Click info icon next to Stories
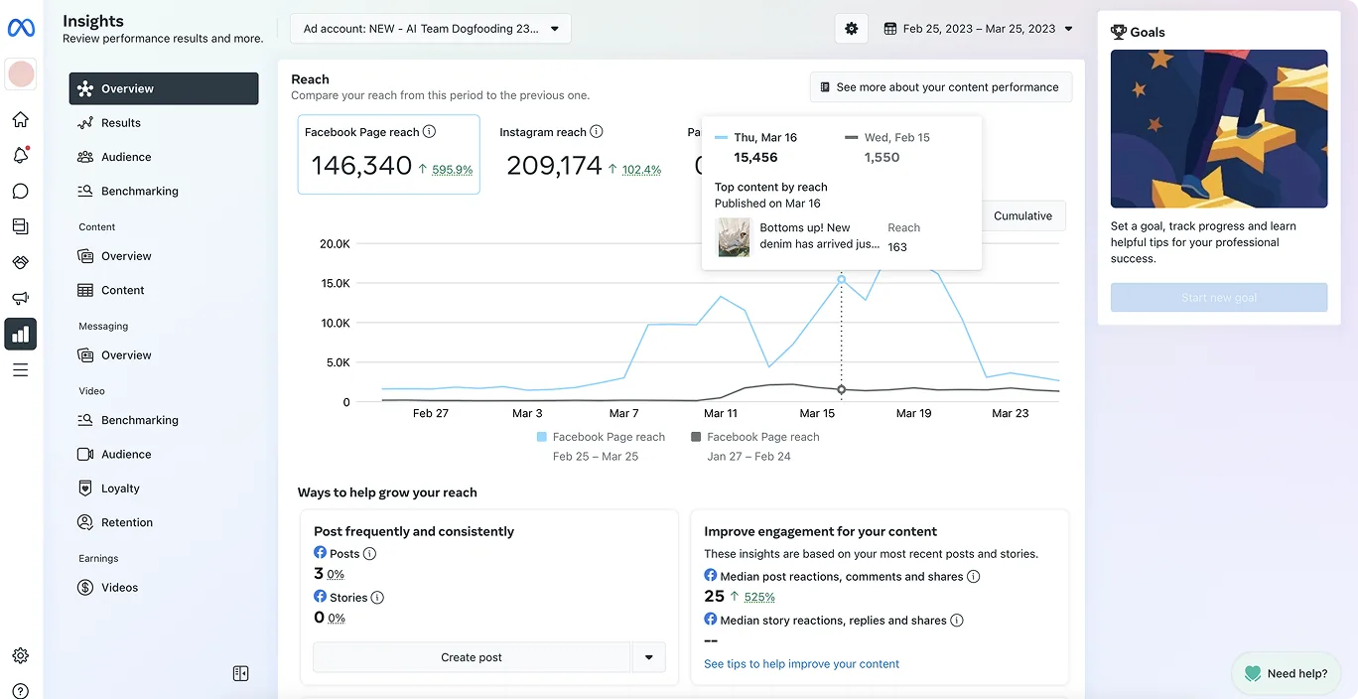 tap(377, 598)
